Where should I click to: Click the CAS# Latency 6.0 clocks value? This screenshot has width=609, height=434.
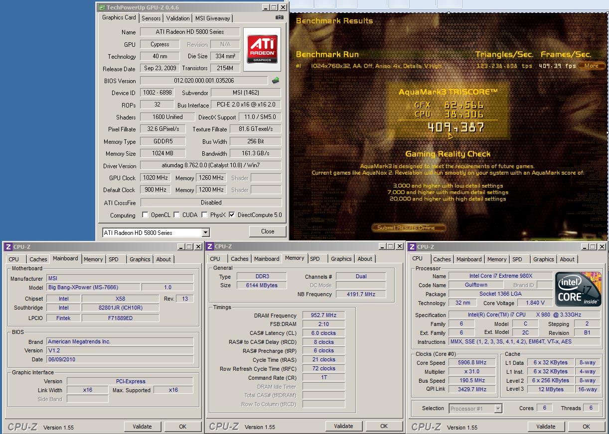click(x=323, y=333)
